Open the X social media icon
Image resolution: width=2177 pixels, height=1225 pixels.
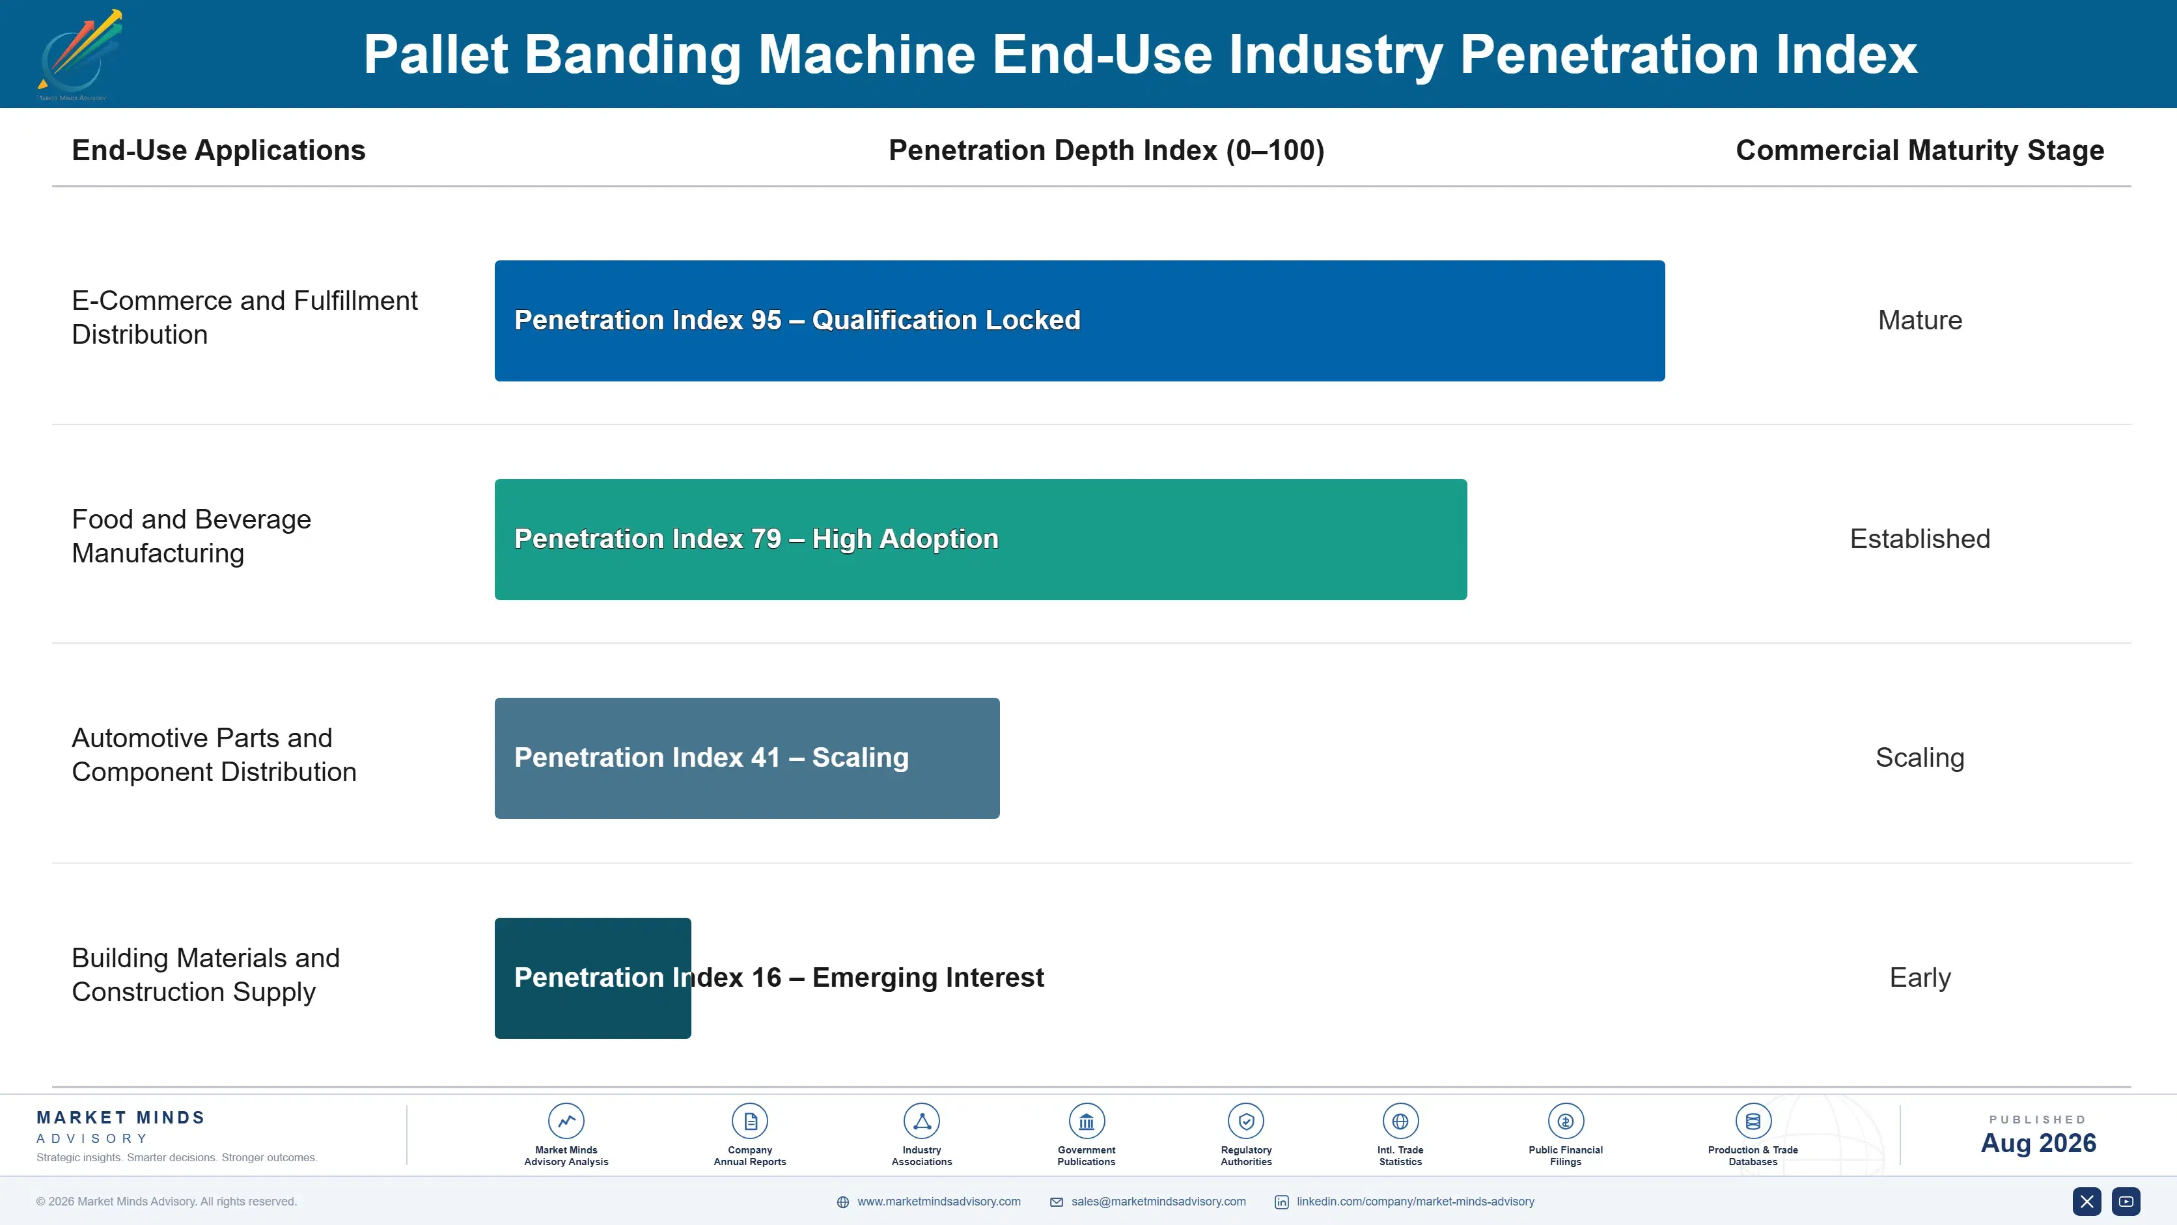pyautogui.click(x=2087, y=1202)
